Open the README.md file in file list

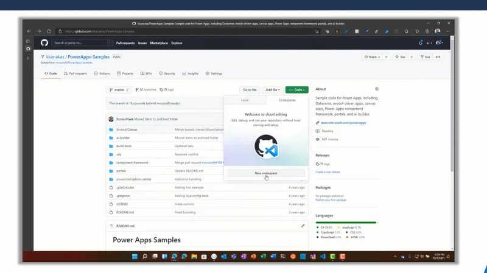(125, 212)
